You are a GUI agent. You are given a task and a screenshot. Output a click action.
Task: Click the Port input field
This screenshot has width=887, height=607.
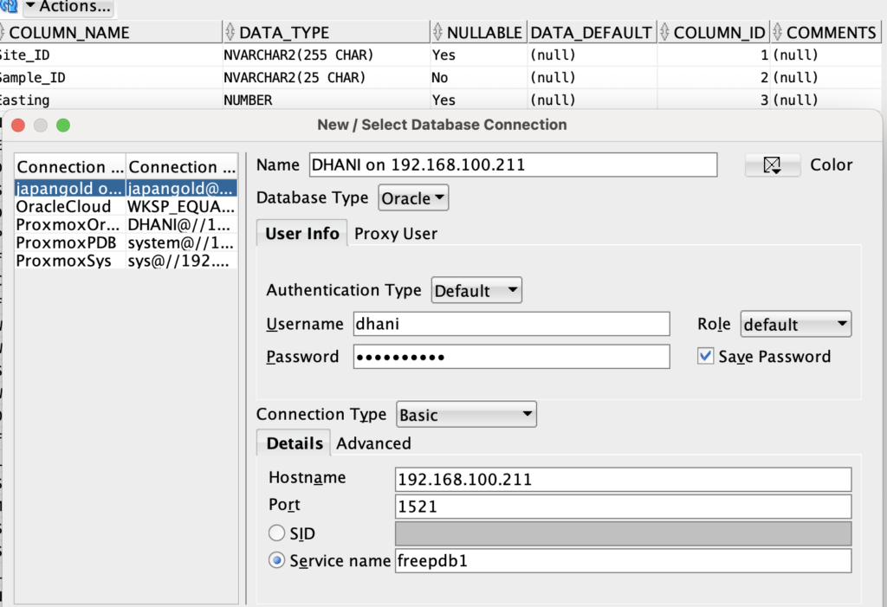tap(623, 507)
